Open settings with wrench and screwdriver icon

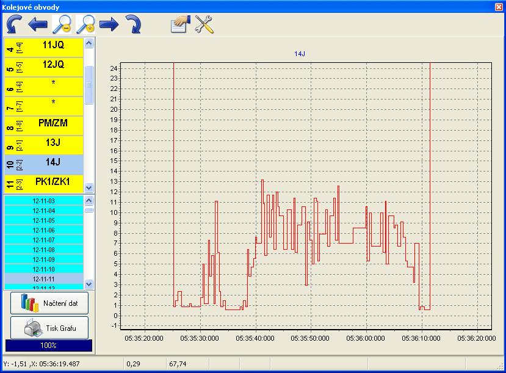(204, 24)
